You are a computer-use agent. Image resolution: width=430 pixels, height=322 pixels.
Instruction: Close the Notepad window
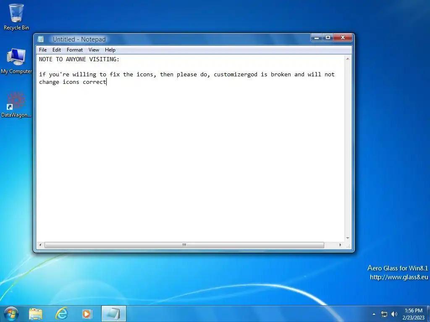coord(343,37)
